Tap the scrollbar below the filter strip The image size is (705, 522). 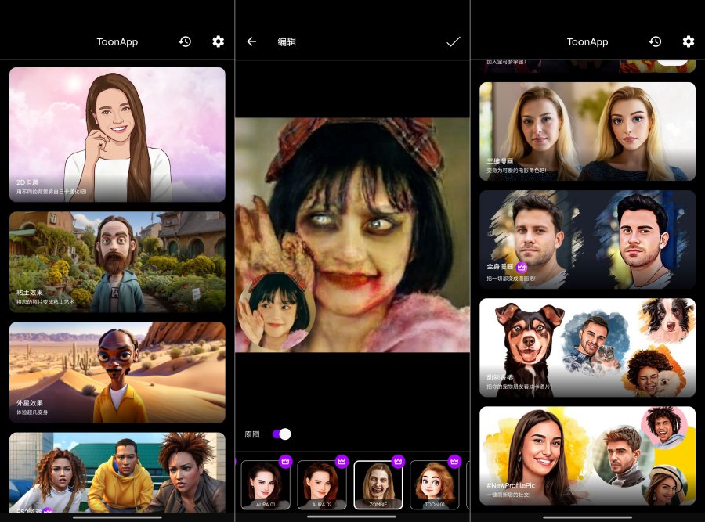click(x=352, y=517)
